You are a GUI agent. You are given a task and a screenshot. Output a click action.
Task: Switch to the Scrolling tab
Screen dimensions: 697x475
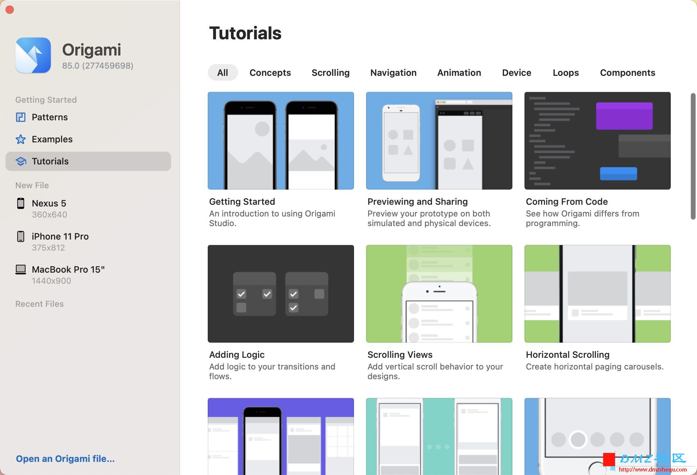point(331,73)
